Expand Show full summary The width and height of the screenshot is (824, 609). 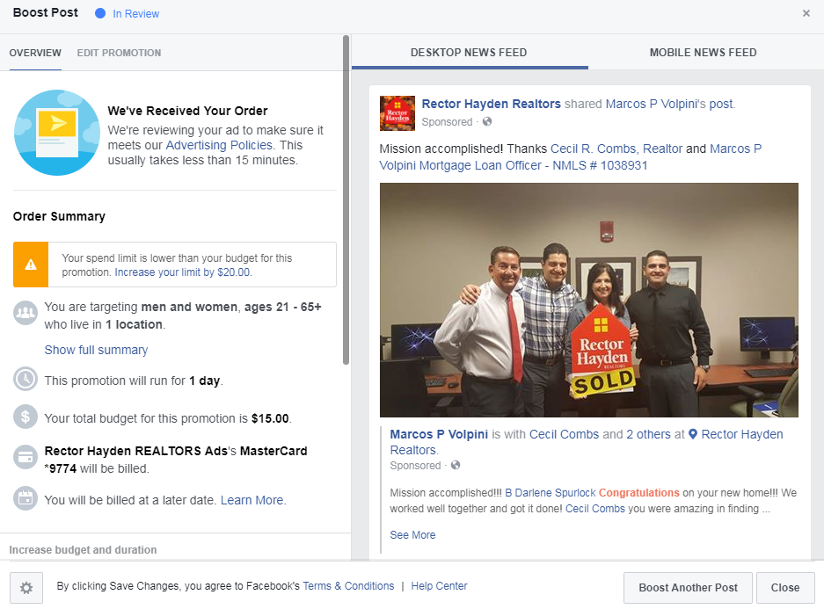[x=96, y=350]
